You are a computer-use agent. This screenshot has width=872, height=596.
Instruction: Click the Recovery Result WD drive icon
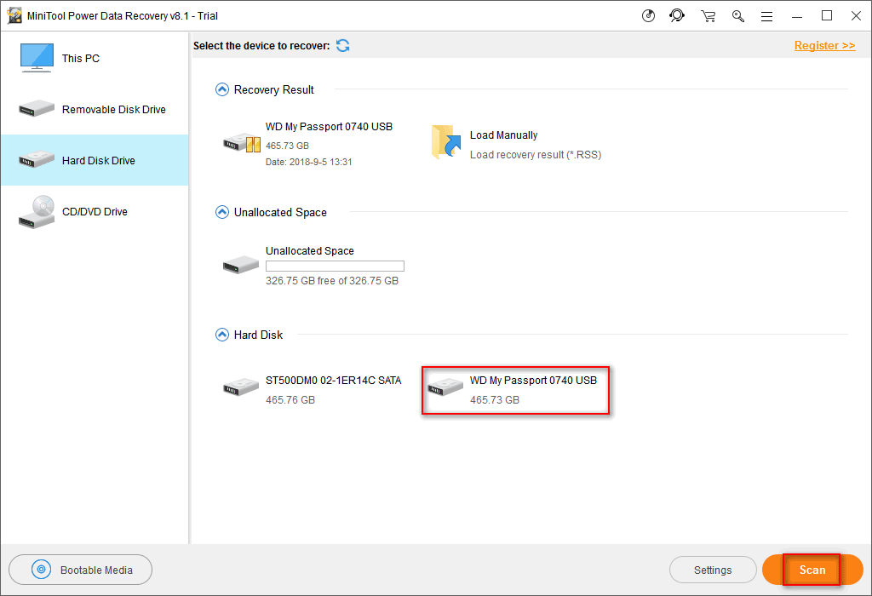pyautogui.click(x=242, y=143)
